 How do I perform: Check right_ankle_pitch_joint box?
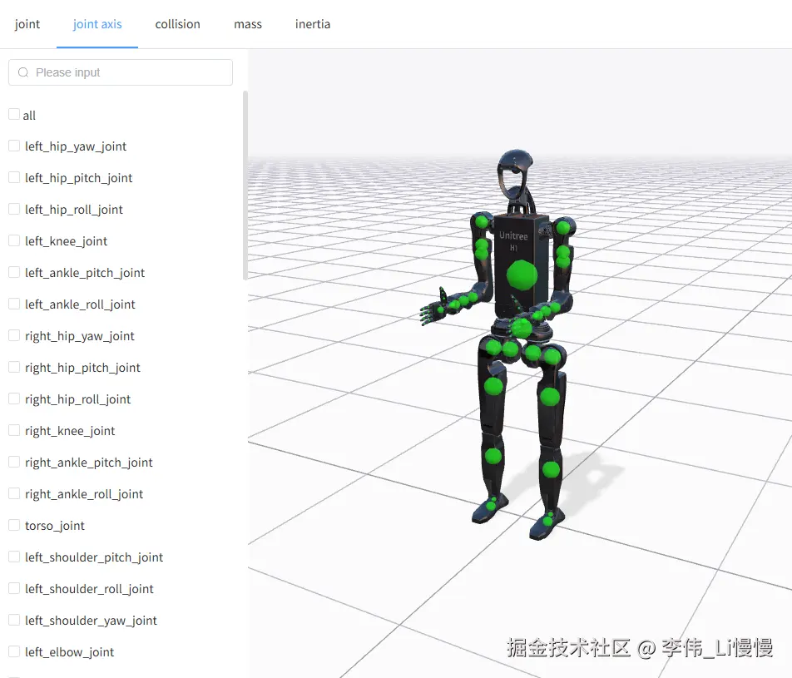pyautogui.click(x=14, y=462)
